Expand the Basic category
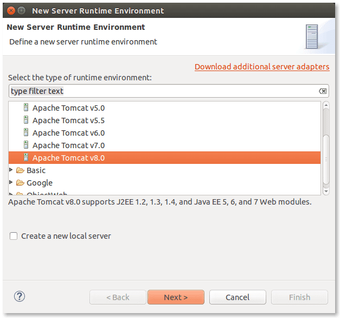This screenshot has height=318, width=340. click(11, 170)
